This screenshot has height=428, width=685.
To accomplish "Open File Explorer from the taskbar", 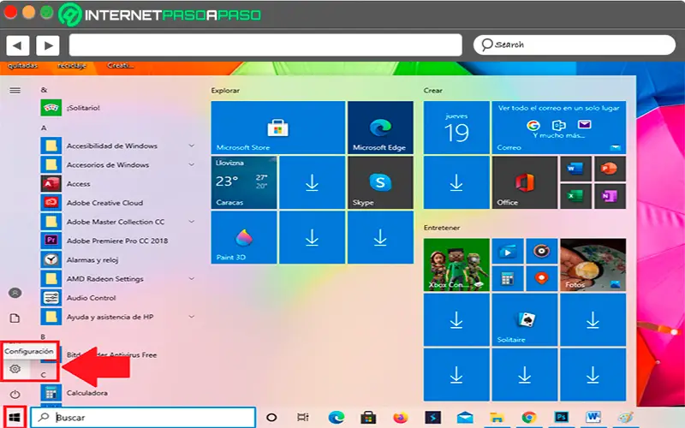I will tap(497, 418).
